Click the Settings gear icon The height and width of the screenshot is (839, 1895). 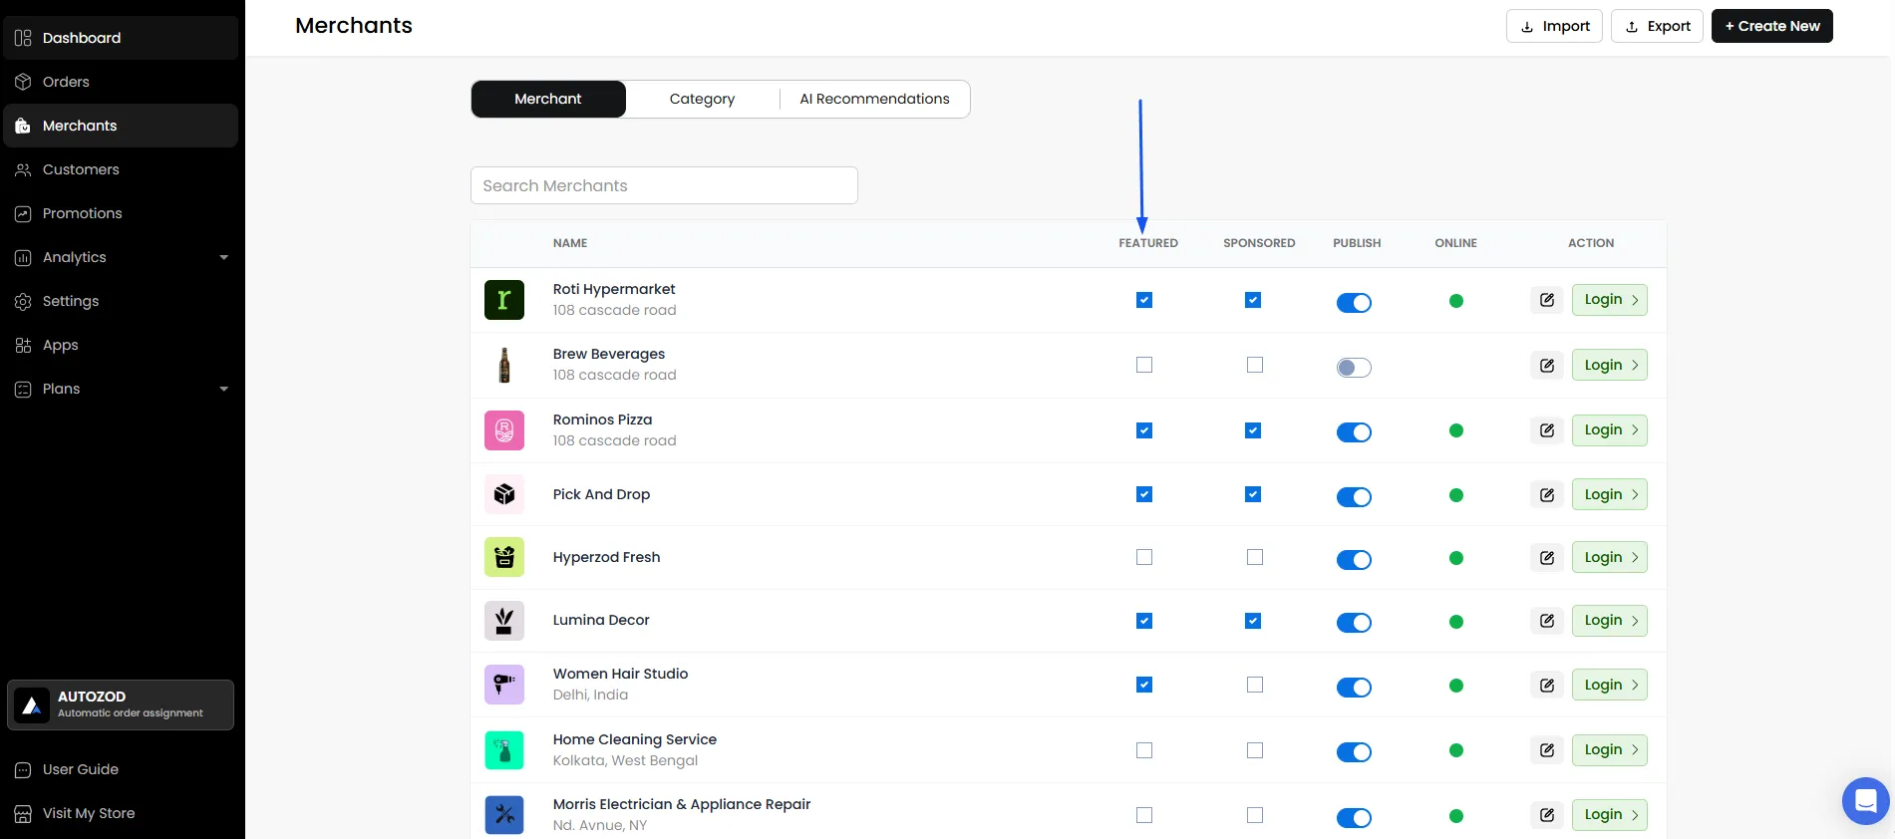[x=23, y=301]
